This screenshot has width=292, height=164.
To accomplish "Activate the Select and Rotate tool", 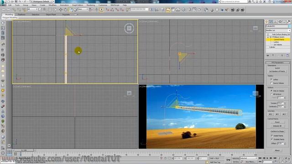I will pos(65,10).
